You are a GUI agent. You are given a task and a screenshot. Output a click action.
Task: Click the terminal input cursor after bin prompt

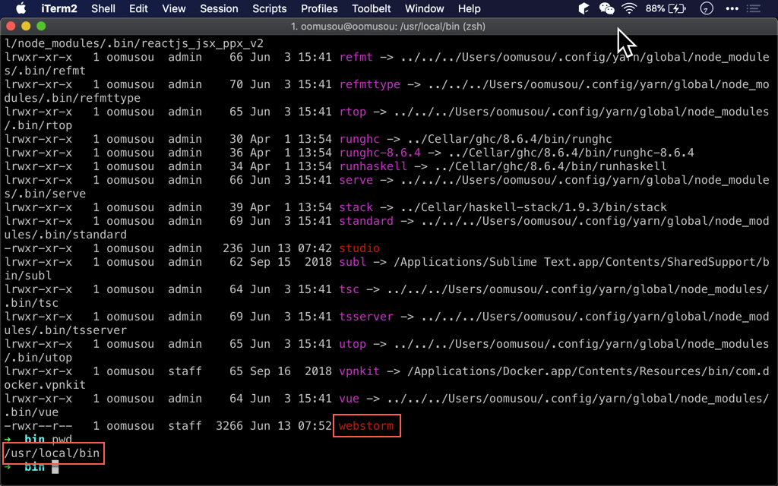(54, 467)
